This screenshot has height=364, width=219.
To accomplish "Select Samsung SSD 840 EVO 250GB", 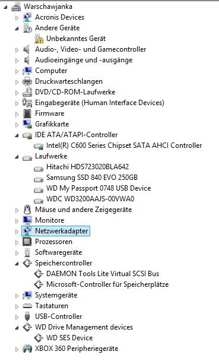I will [92, 178].
